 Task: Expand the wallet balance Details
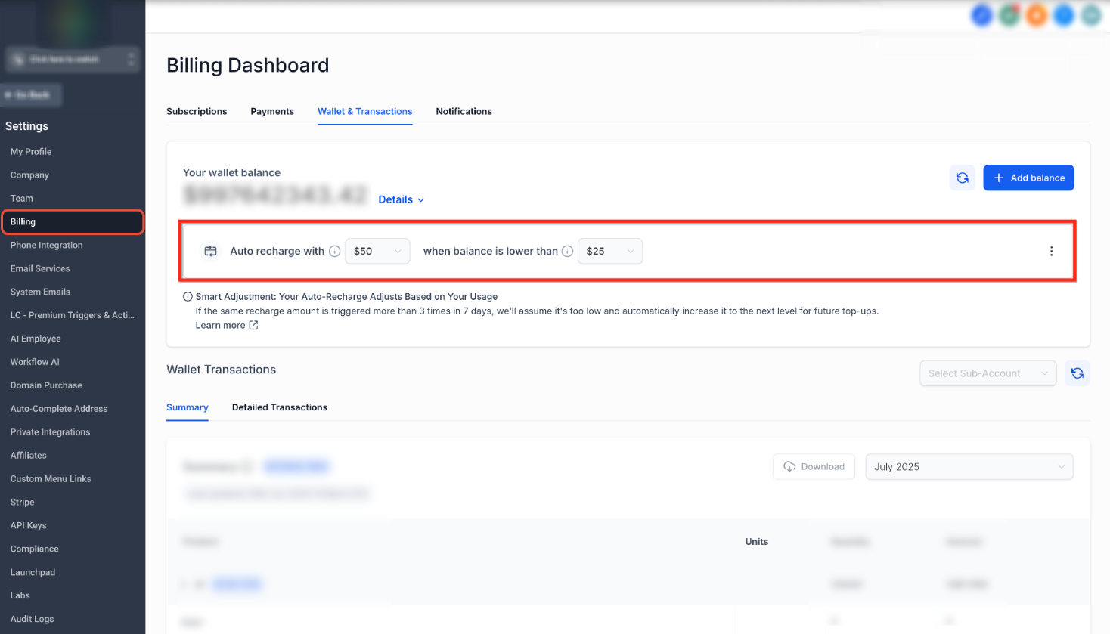[402, 199]
